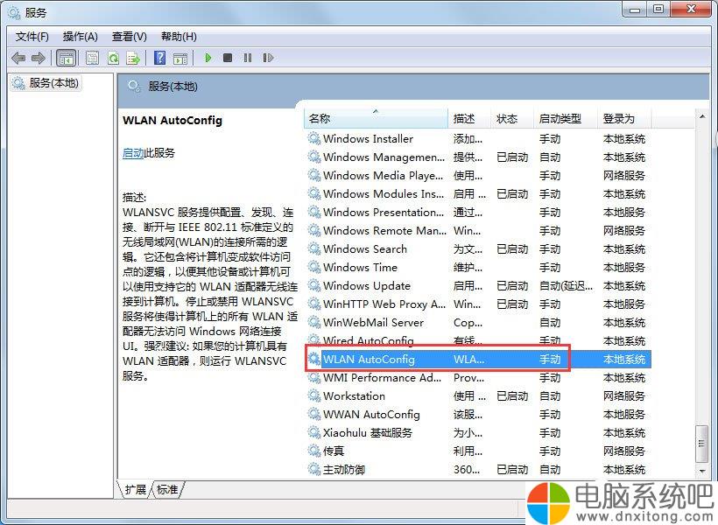This screenshot has width=718, height=525.
Task: Select the WLAN AutoConfig service name
Action: click(x=369, y=360)
